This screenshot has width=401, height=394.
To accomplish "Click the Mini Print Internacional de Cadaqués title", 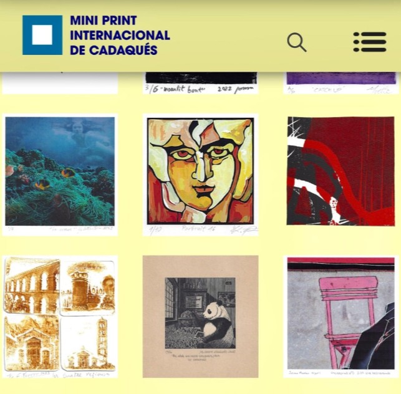I will pos(120,36).
